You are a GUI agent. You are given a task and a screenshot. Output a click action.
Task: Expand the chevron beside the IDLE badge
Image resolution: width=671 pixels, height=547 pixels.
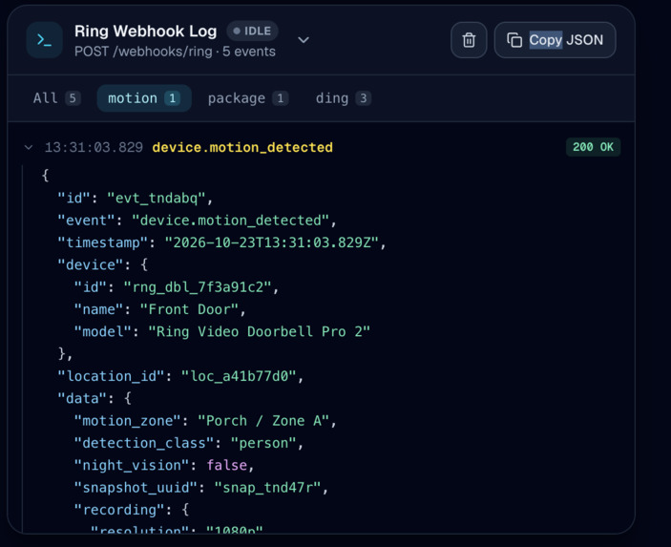pos(304,40)
